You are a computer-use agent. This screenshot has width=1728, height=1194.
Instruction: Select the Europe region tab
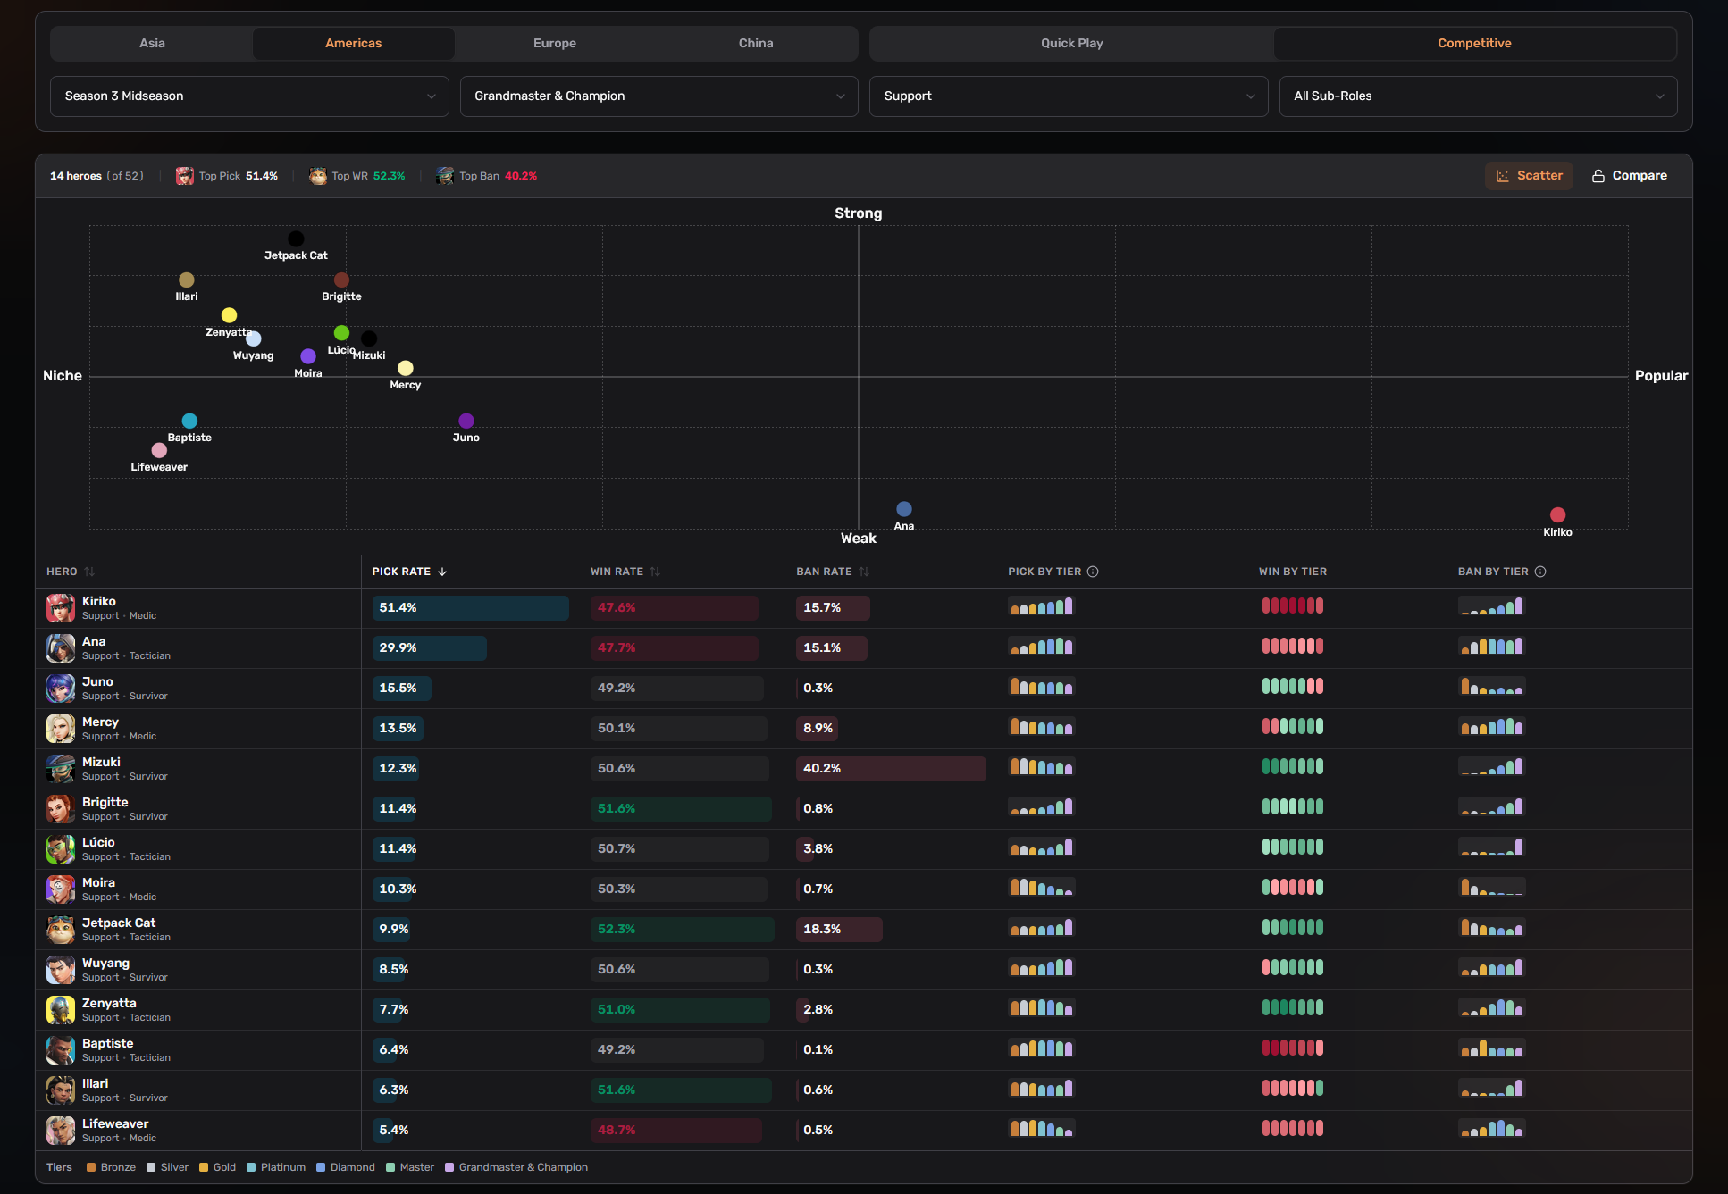point(555,43)
